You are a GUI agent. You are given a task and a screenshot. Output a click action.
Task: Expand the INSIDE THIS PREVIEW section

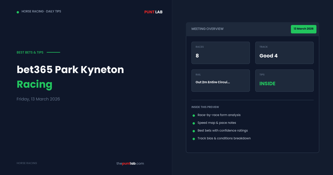[205, 107]
